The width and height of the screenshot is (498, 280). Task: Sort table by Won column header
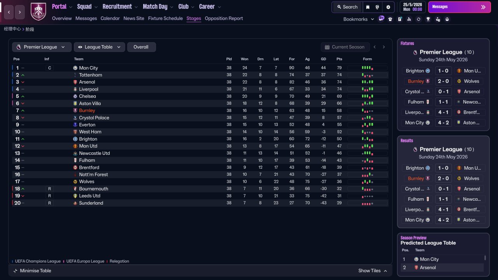pyautogui.click(x=244, y=59)
